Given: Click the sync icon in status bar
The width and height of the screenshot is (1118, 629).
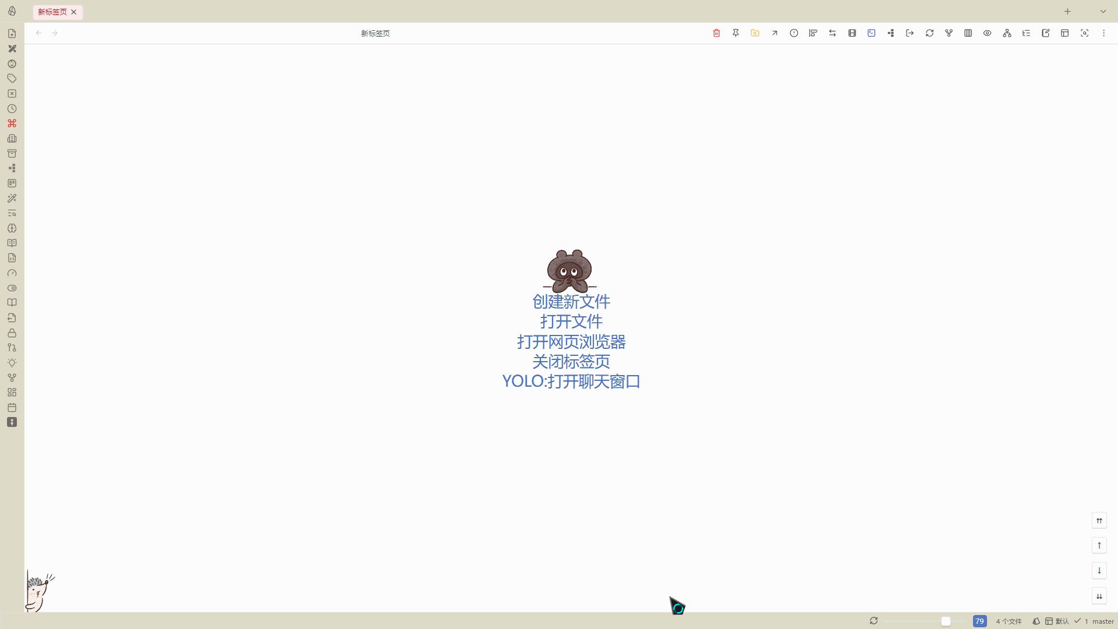Looking at the screenshot, I should [x=873, y=621].
